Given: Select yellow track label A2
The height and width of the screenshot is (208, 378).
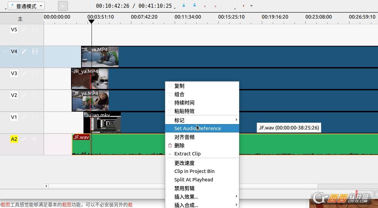Looking at the screenshot, I should click(14, 139).
